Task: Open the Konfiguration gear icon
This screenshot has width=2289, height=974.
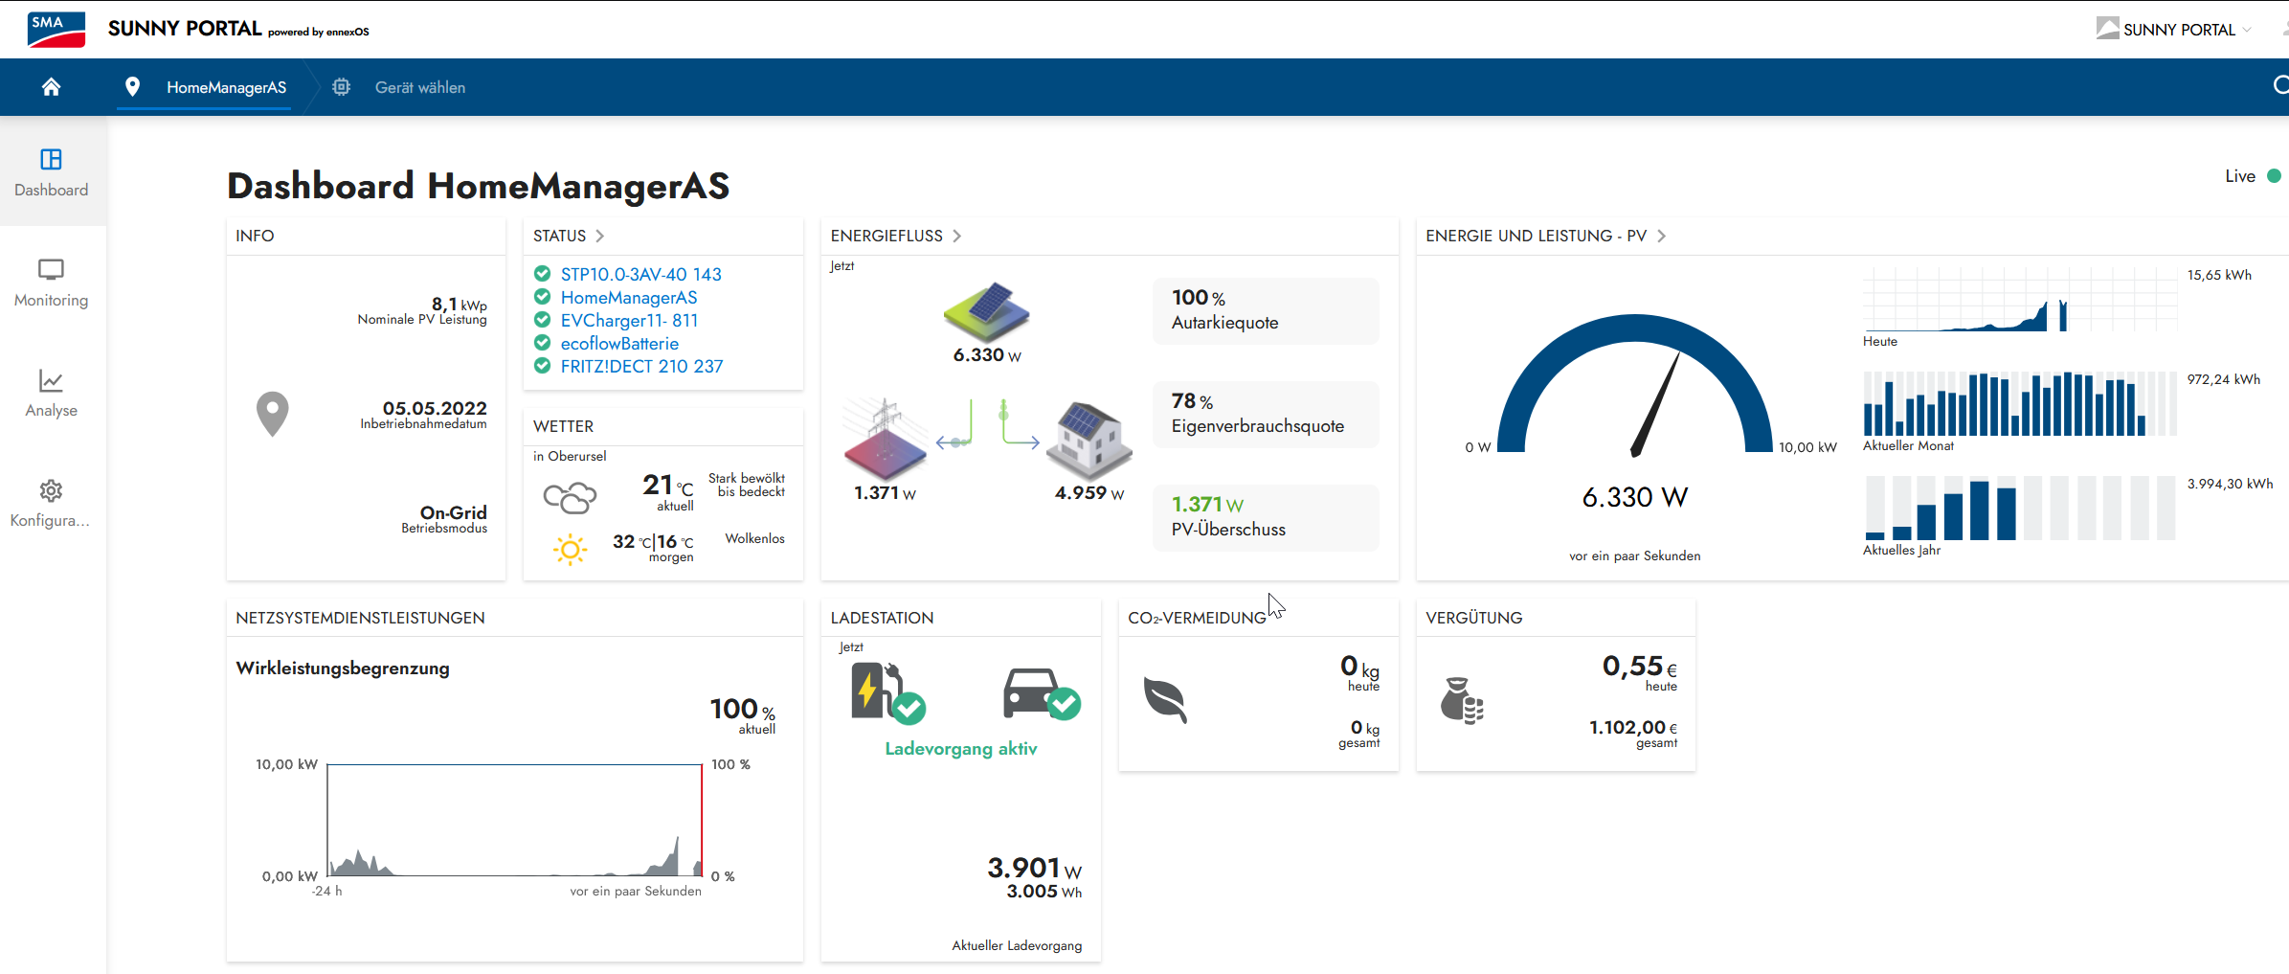Action: (51, 489)
